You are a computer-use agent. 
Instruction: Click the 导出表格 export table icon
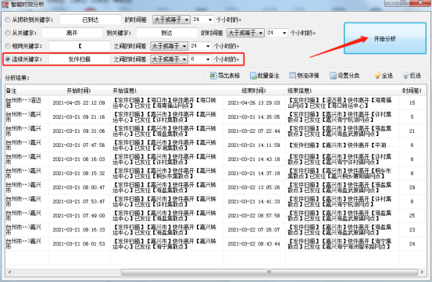[x=213, y=76]
